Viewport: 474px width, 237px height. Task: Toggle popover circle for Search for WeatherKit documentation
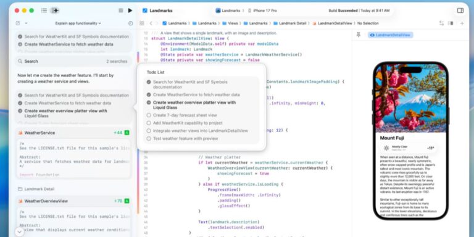pos(148,82)
